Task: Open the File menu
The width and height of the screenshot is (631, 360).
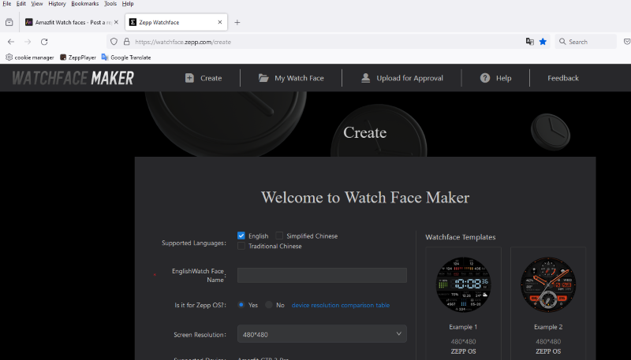Action: (7, 4)
